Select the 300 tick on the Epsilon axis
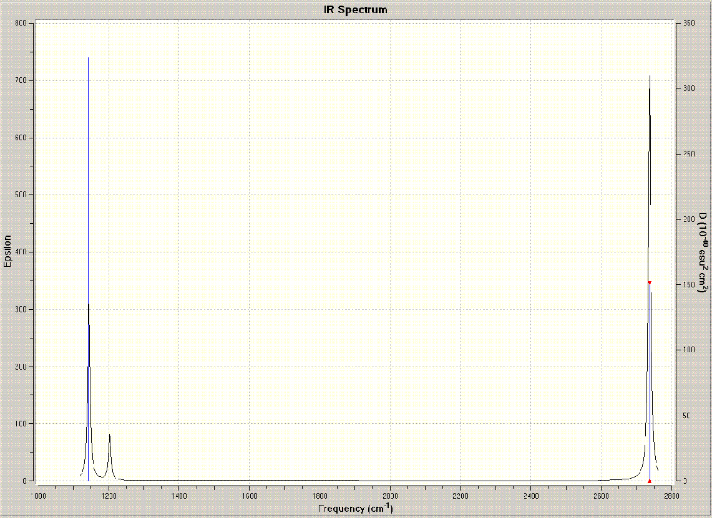This screenshot has width=712, height=518. click(x=21, y=309)
